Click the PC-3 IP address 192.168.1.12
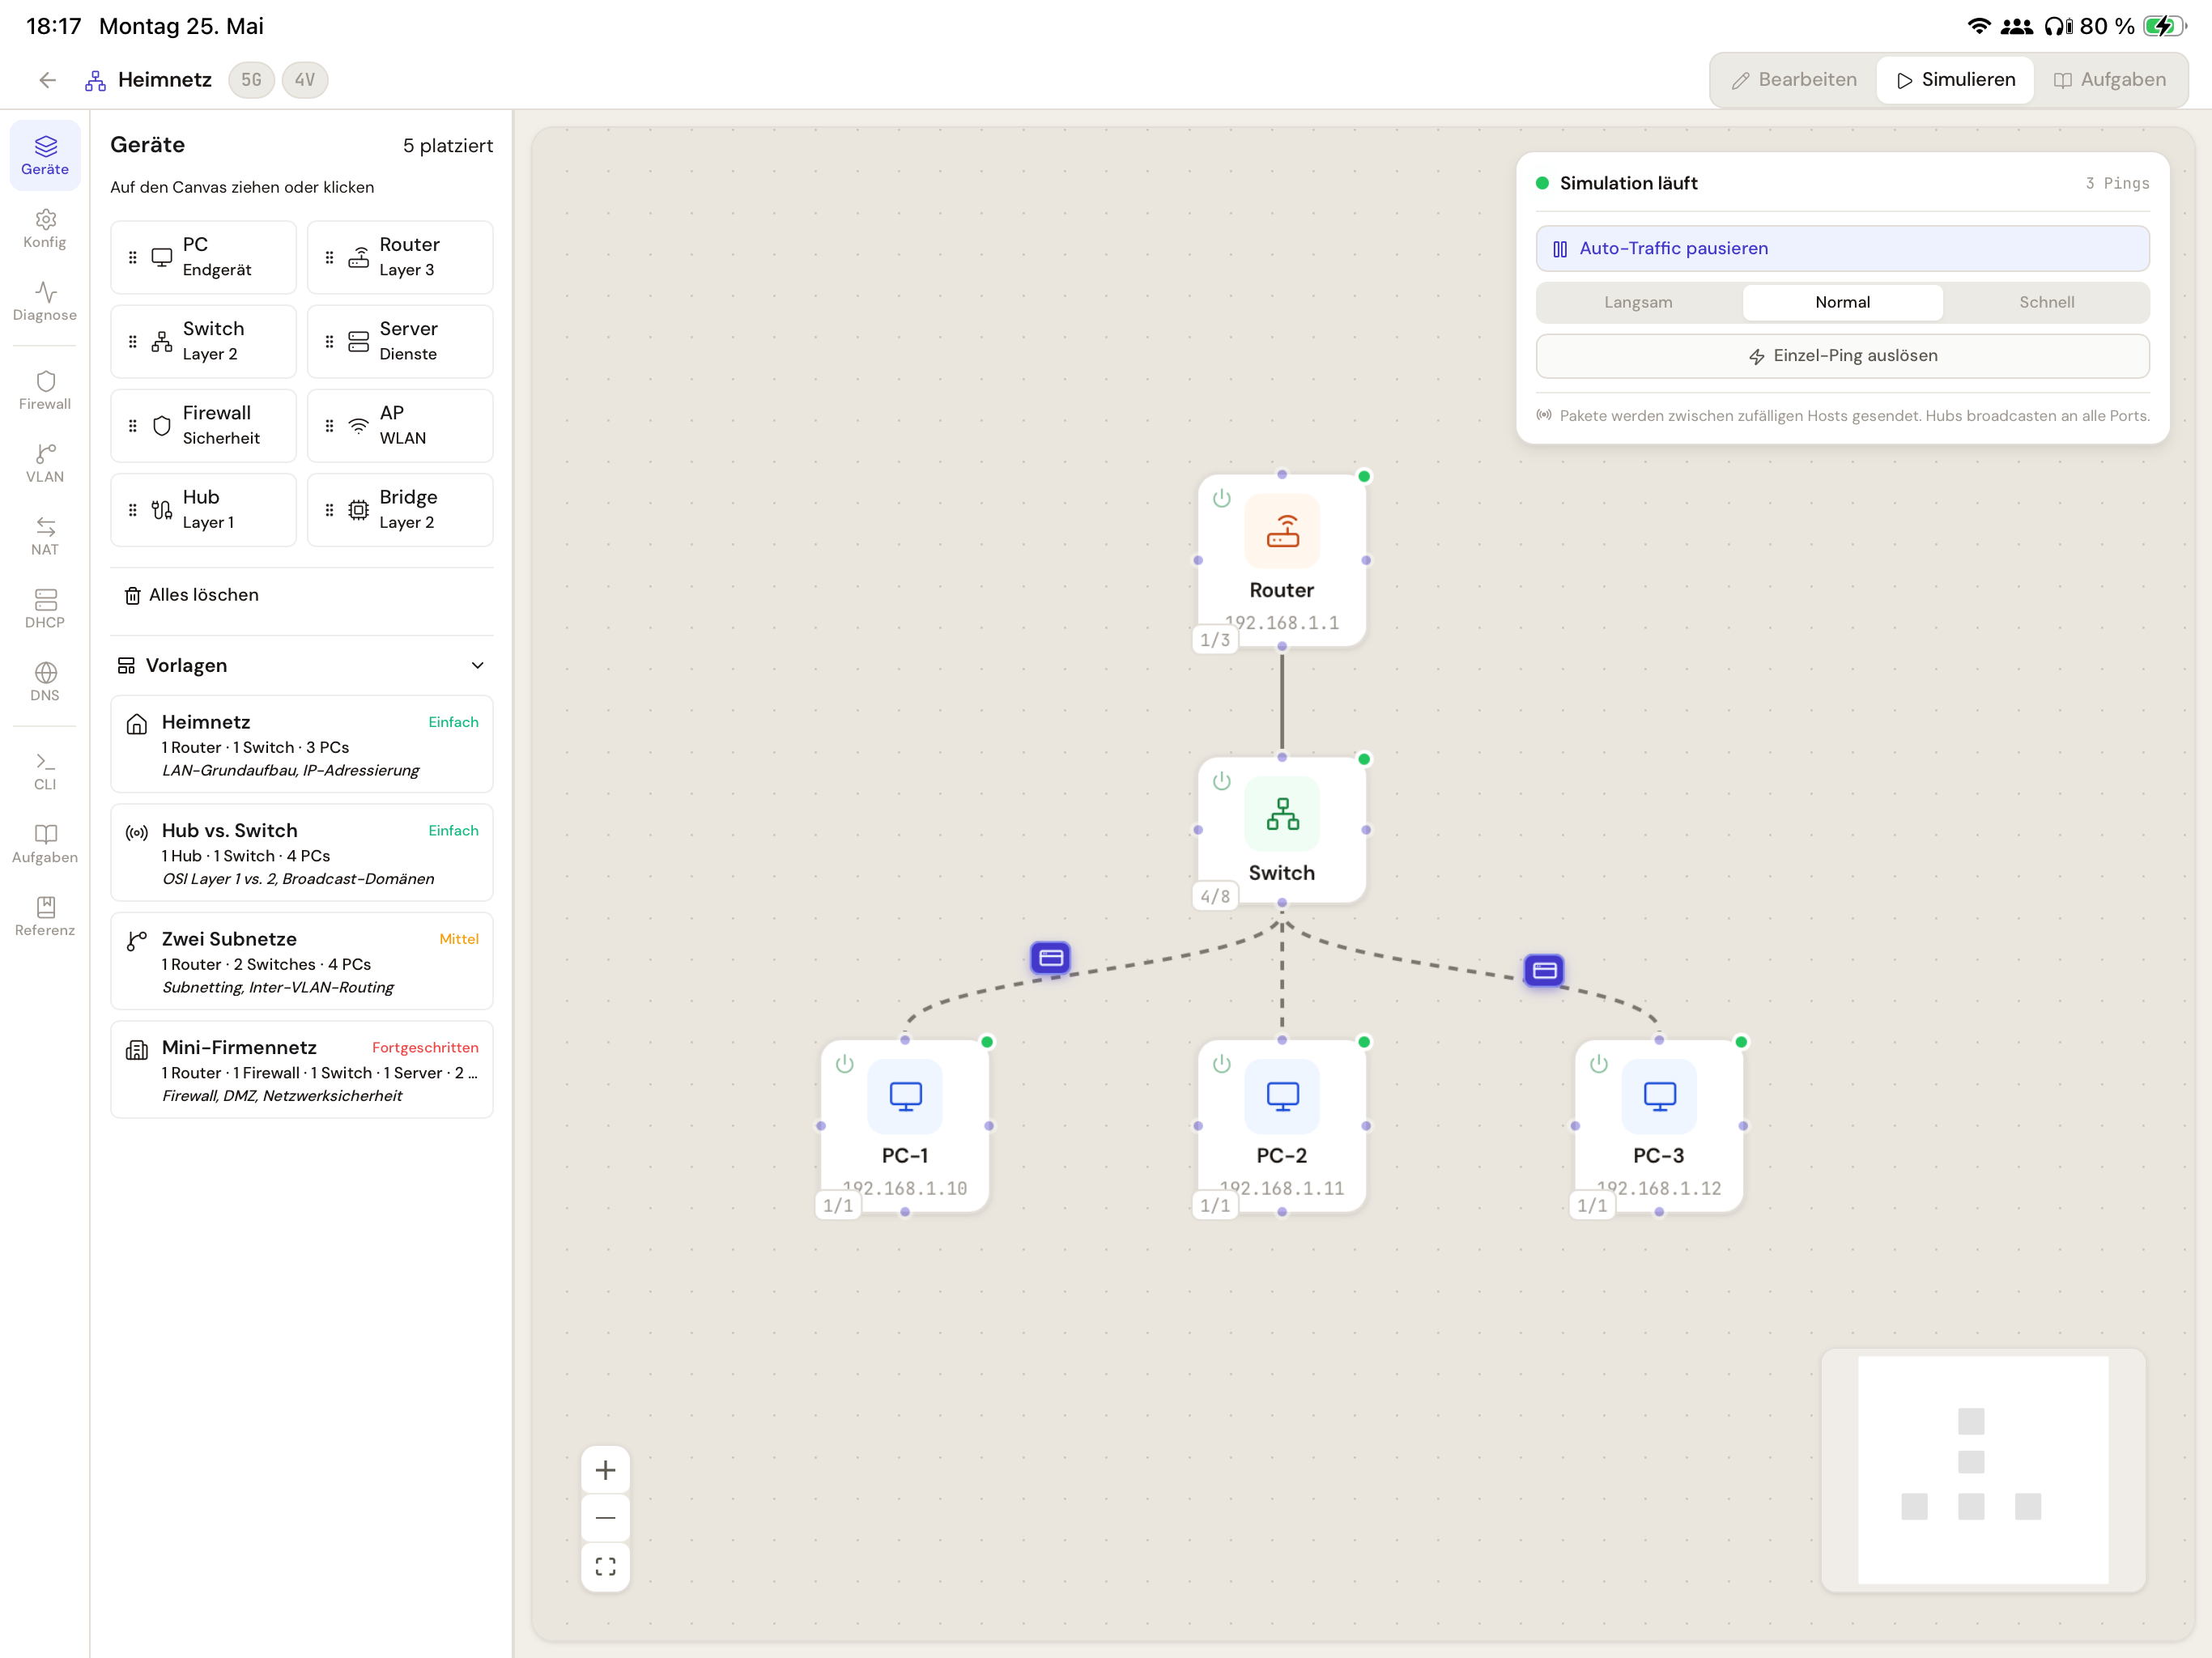The height and width of the screenshot is (1658, 2212). pos(1659,1188)
